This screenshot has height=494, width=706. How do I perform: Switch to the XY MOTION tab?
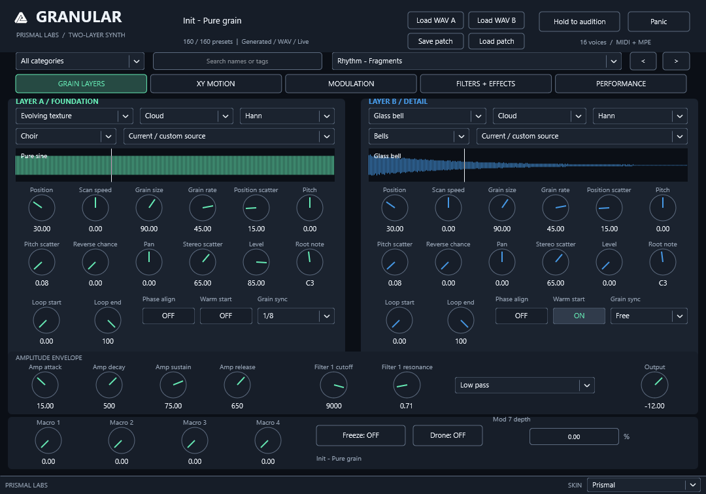point(216,84)
